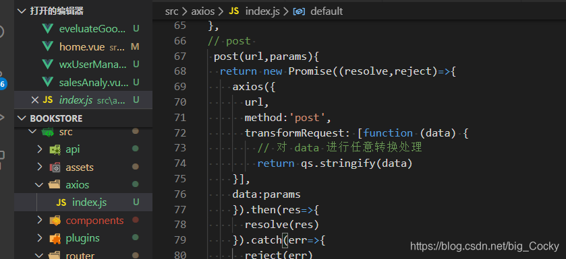Click 'axios({' on line 69
Image resolution: width=566 pixels, height=259 pixels.
coord(254,87)
